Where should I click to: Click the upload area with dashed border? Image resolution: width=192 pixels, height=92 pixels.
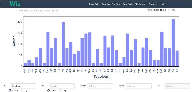37,11
